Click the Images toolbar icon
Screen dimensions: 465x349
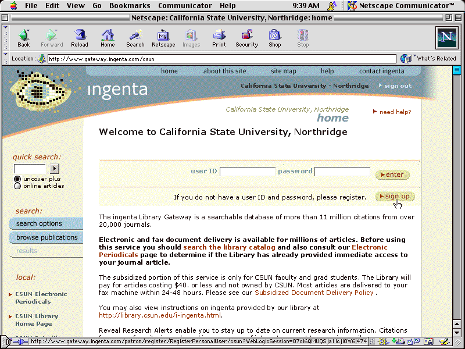click(191, 38)
